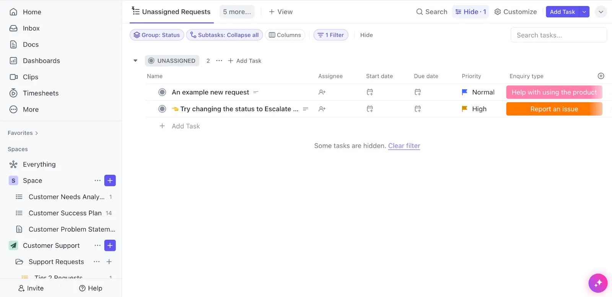Click Invite at the bottom
612x297 pixels.
point(31,288)
